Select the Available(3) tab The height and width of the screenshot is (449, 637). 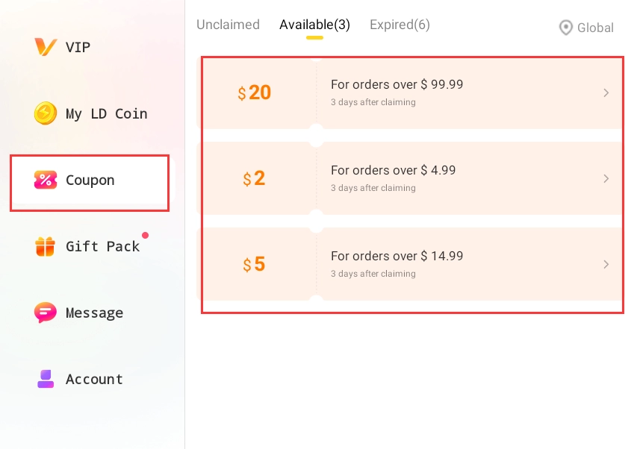pos(314,25)
